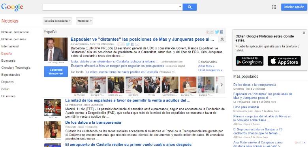
Task: Open popular story about alcalde de Rivas
Action: pyautogui.click(x=262, y=118)
